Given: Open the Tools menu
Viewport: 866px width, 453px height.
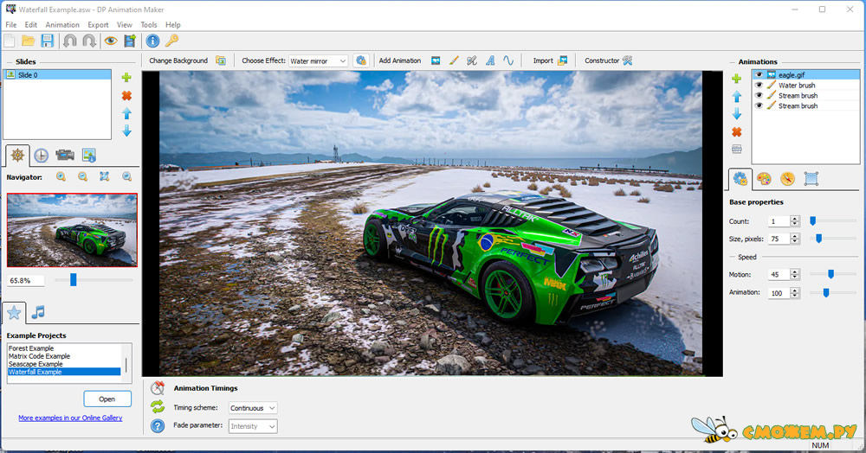Looking at the screenshot, I should pyautogui.click(x=149, y=25).
